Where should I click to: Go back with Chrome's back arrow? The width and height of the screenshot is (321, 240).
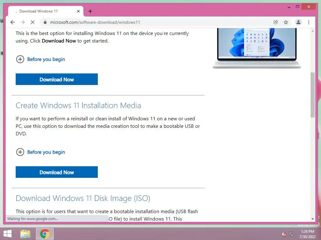point(13,22)
